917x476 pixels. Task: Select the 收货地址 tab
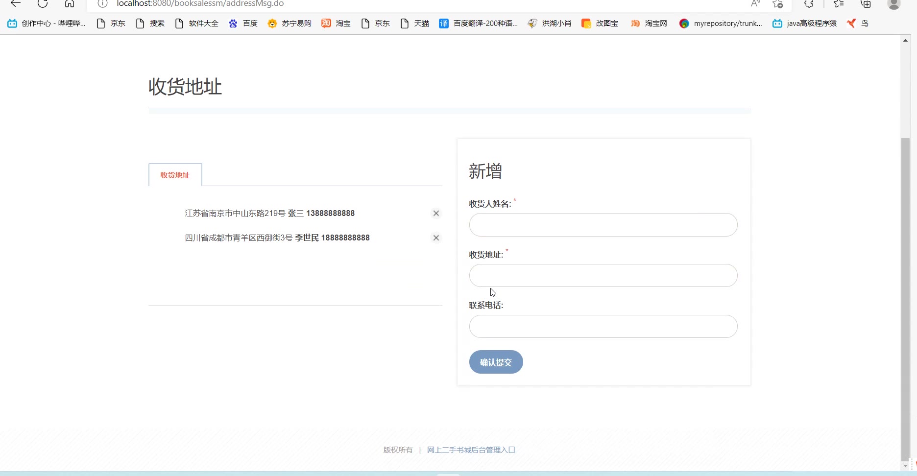(x=175, y=175)
